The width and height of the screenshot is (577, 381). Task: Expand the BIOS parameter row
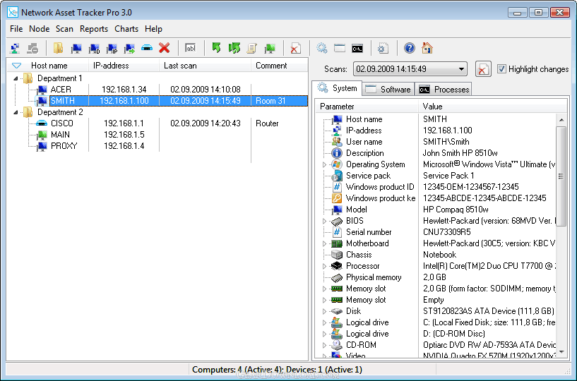point(324,221)
